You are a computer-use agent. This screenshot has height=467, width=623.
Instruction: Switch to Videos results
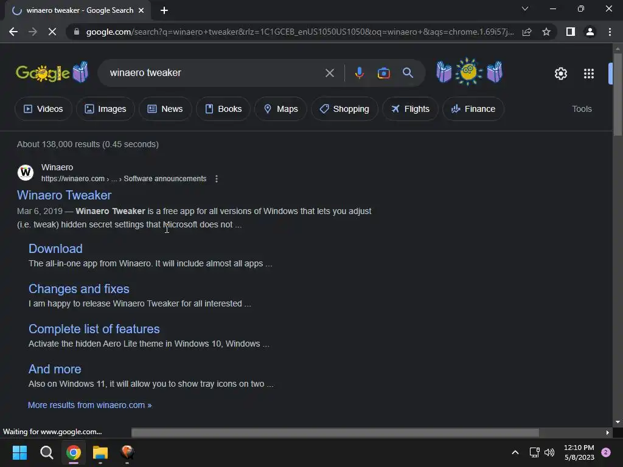(x=43, y=109)
